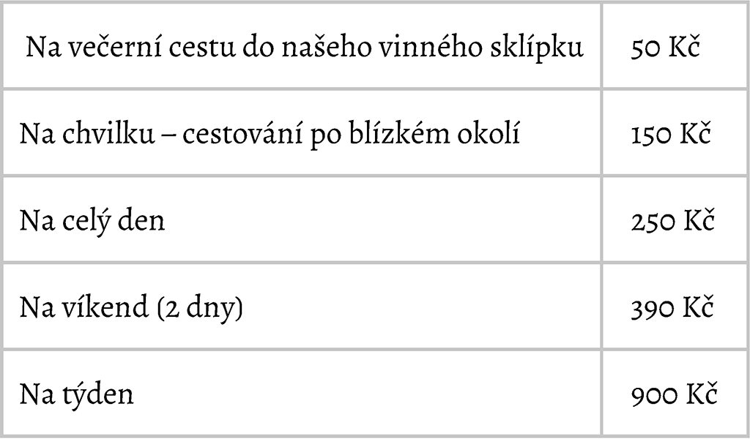
Task: Click the 'Na týden' cell
Action: [x=302, y=393]
